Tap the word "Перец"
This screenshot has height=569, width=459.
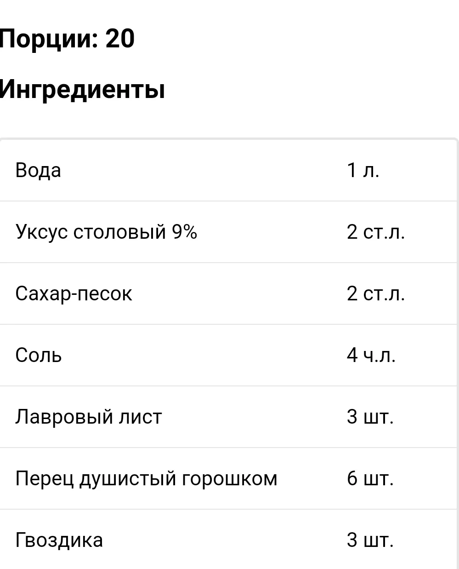(44, 478)
